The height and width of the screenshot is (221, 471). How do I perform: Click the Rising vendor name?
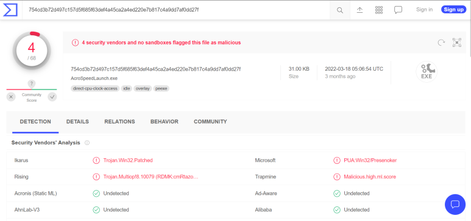coord(21,177)
